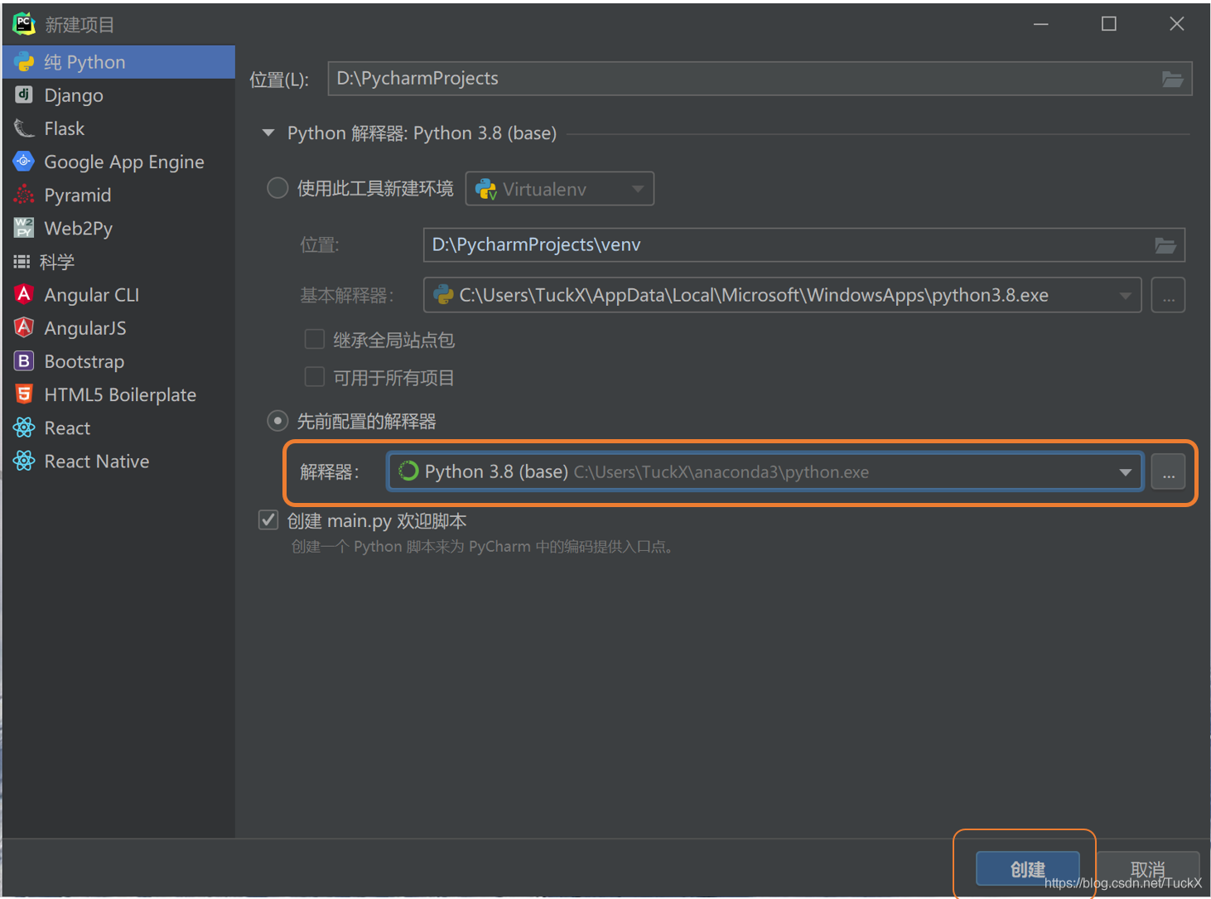Select AngularJS project type
Screen dimensions: 1211x899
pyautogui.click(x=118, y=328)
